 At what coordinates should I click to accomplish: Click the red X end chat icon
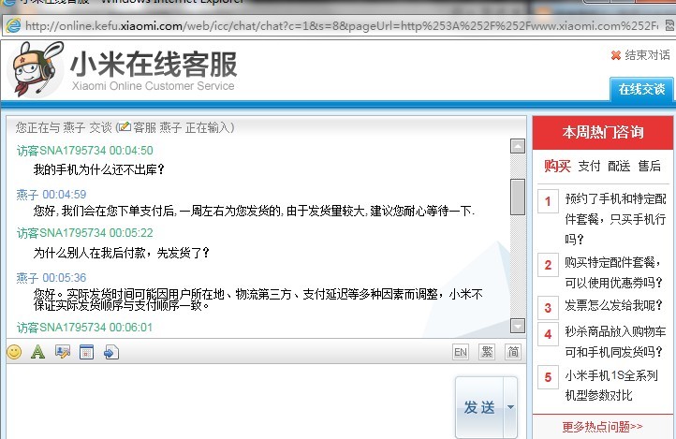[616, 55]
